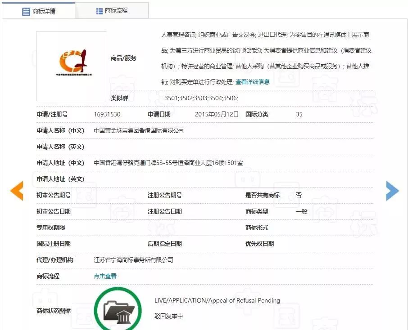
Task: Select similar group codes 3501;3502;3503;3504;3506;
Action: click(201, 98)
